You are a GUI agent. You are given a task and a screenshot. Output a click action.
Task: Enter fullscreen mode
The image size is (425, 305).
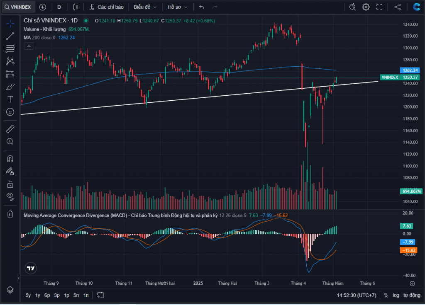379,7
